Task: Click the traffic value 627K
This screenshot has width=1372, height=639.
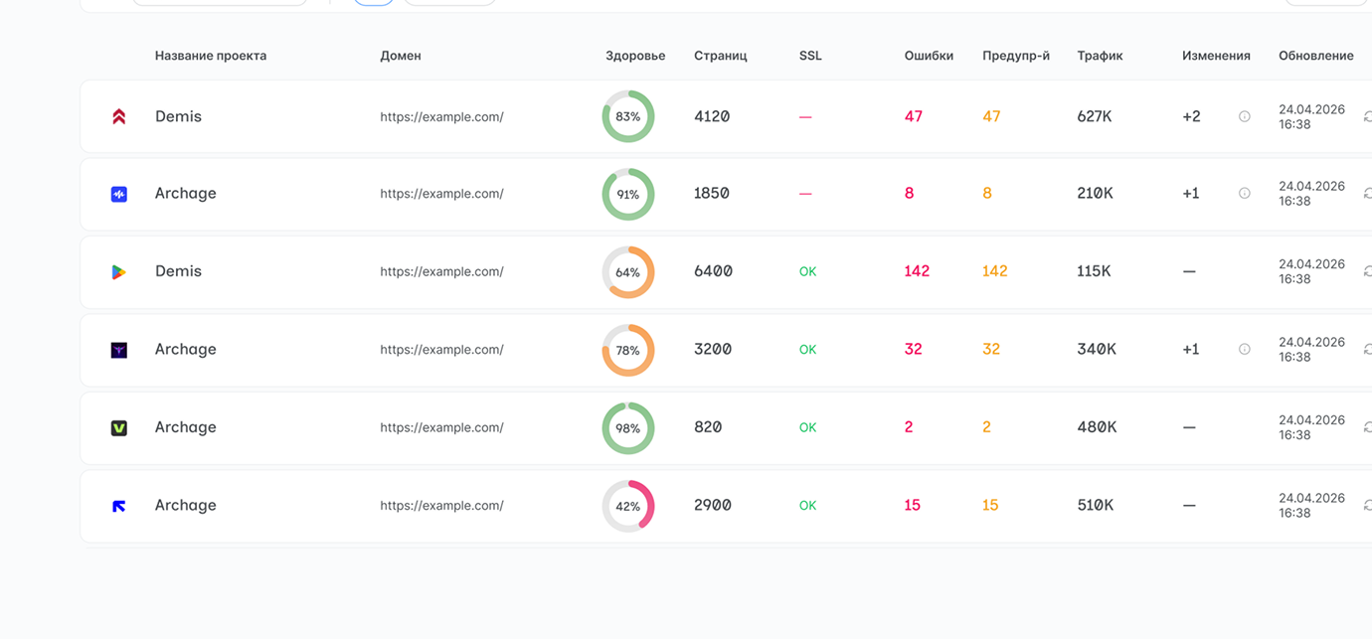Action: coord(1095,116)
